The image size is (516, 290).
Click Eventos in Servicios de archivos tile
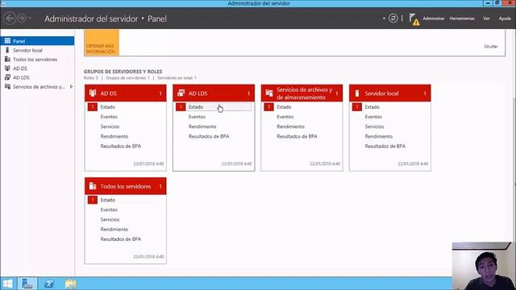coord(285,117)
